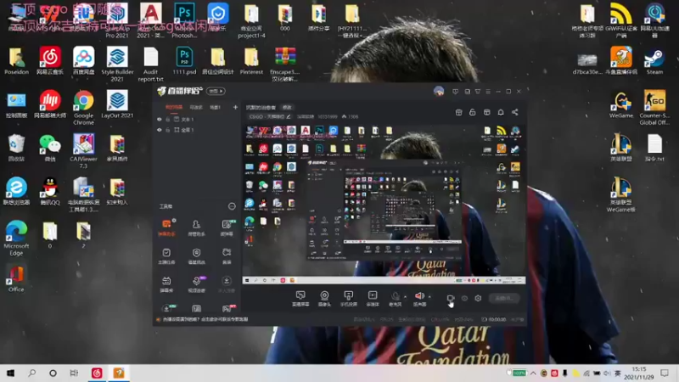Select the CAJViewer 7.3 desktop icon

tap(83, 151)
